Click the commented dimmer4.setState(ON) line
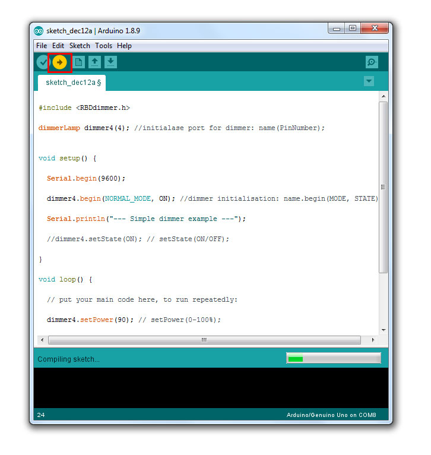 tap(138, 239)
